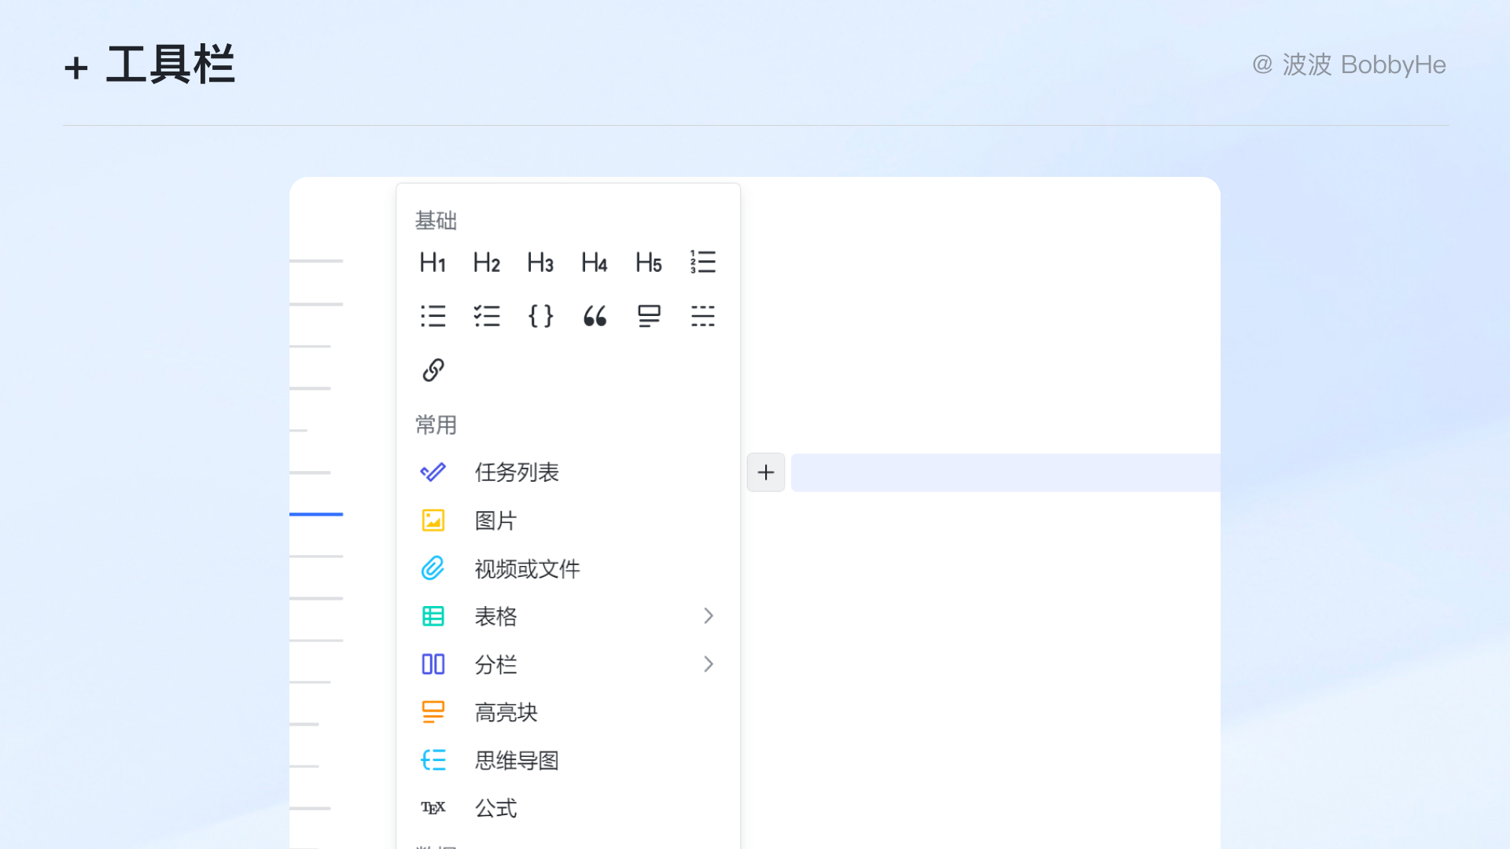Insert a dashed divider line

[x=702, y=316]
